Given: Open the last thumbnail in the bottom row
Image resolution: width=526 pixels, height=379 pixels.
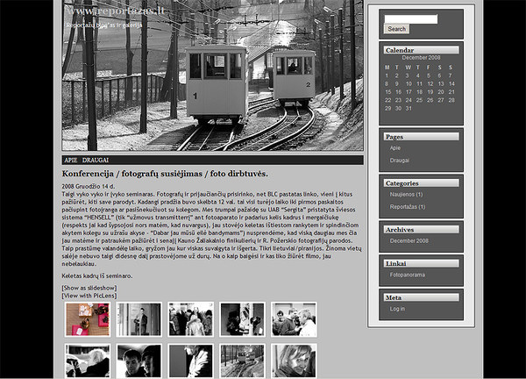Looking at the screenshot, I should pyautogui.click(x=294, y=361).
